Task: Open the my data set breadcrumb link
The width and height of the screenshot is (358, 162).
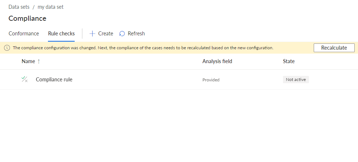Action: click(51, 7)
